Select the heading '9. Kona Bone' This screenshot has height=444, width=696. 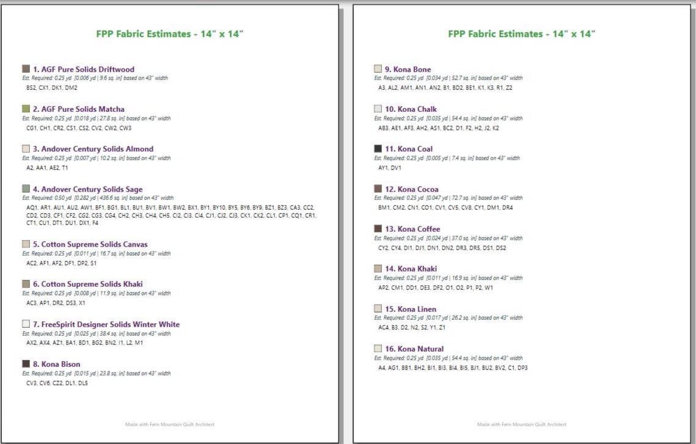click(408, 69)
